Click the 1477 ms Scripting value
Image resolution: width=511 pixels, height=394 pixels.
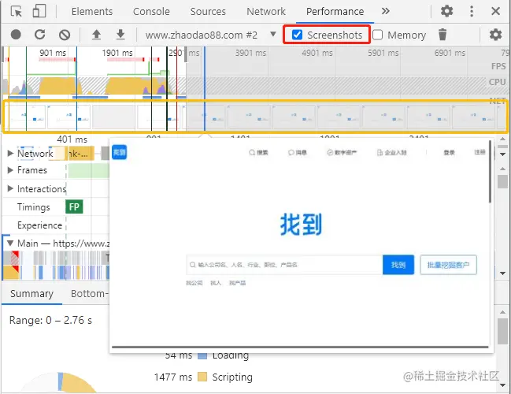[172, 377]
